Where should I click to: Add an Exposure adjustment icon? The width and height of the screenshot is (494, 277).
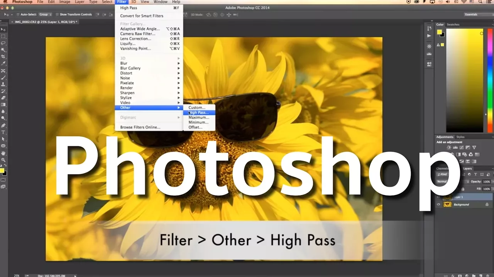468,147
